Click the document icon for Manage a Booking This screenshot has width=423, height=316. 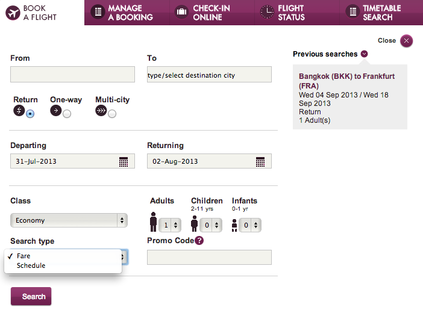tap(98, 12)
